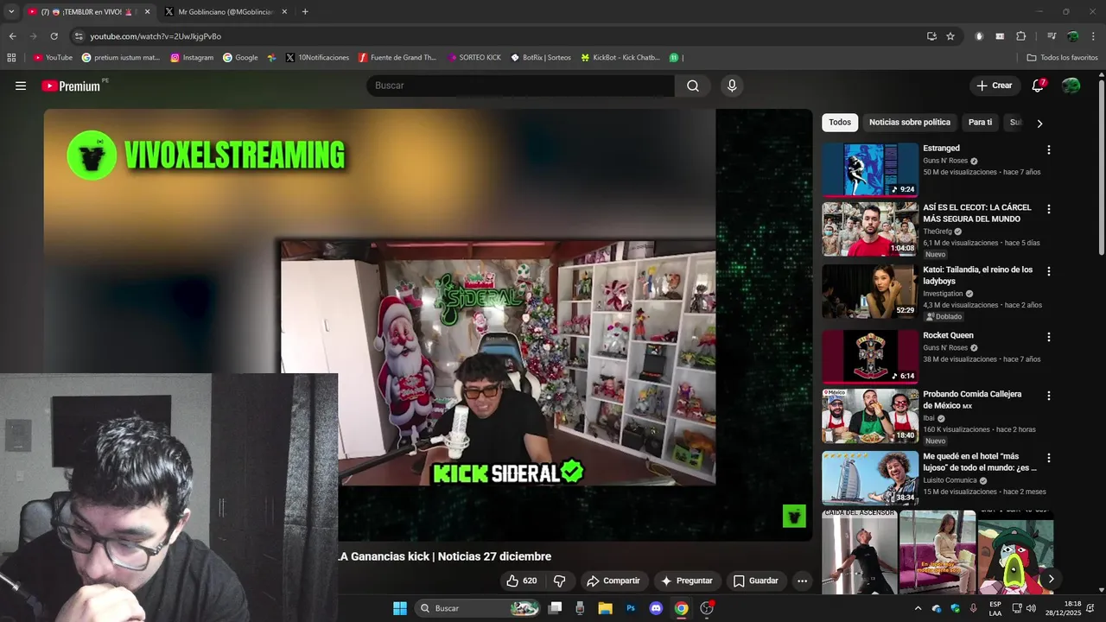The image size is (1106, 622).
Task: Open options for Probando Comida Callejera
Action: tap(1049, 396)
